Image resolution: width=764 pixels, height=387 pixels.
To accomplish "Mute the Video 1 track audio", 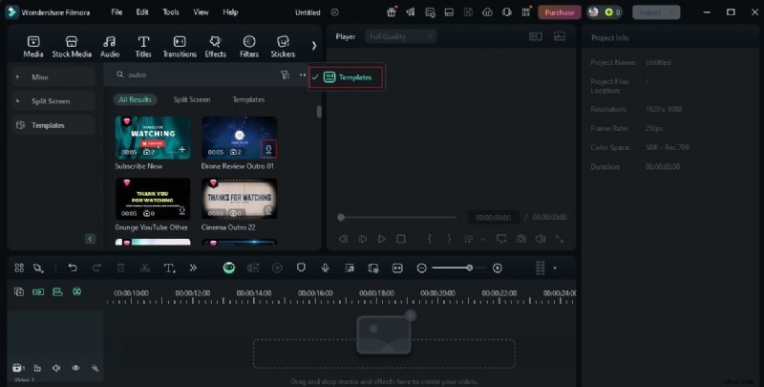I will [x=56, y=368].
